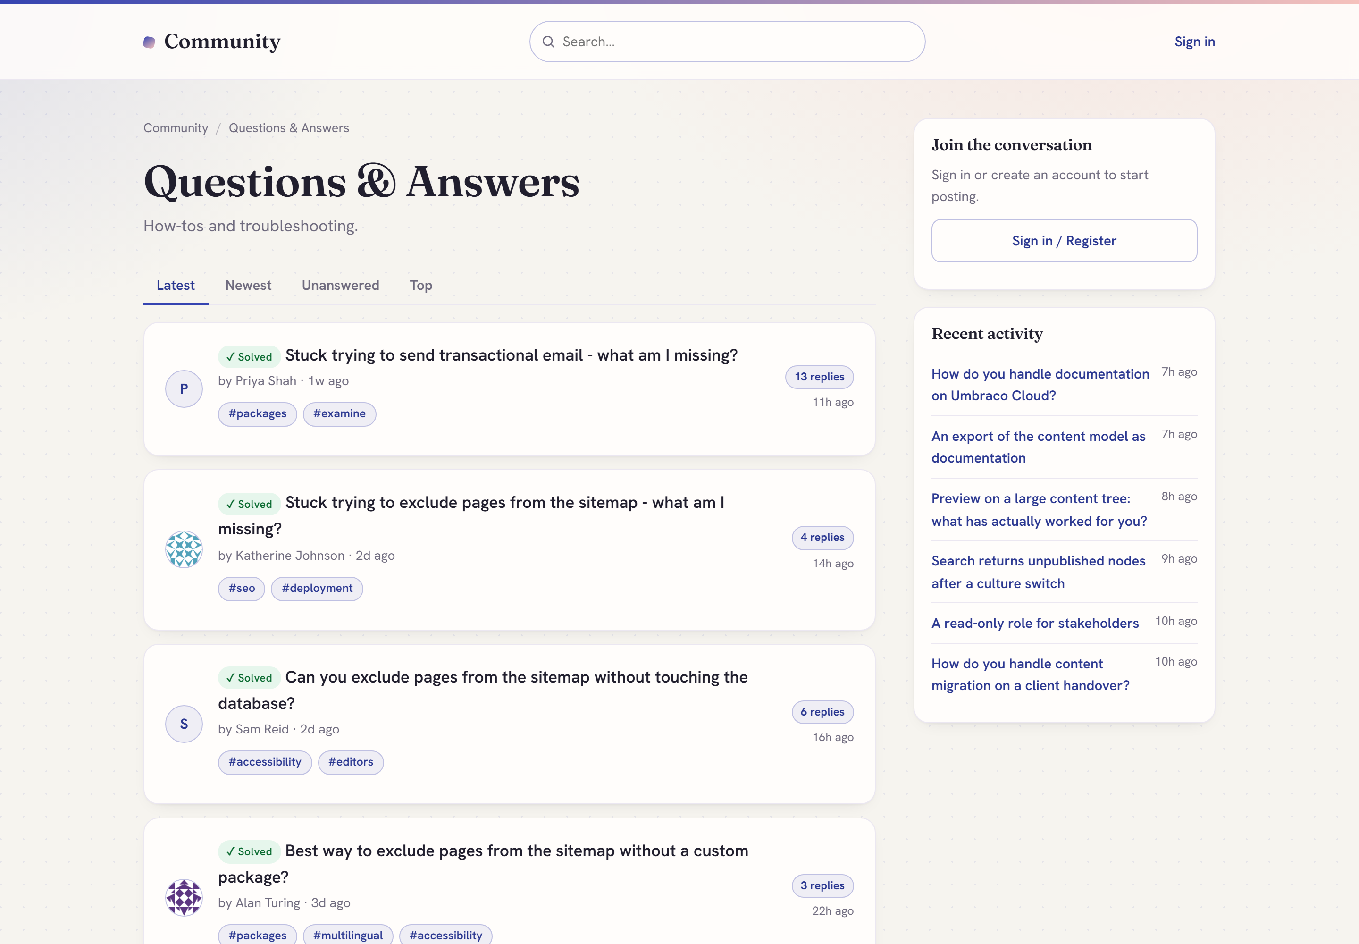Filter by #packages tag on Priya's post
1359x944 pixels.
click(x=257, y=414)
